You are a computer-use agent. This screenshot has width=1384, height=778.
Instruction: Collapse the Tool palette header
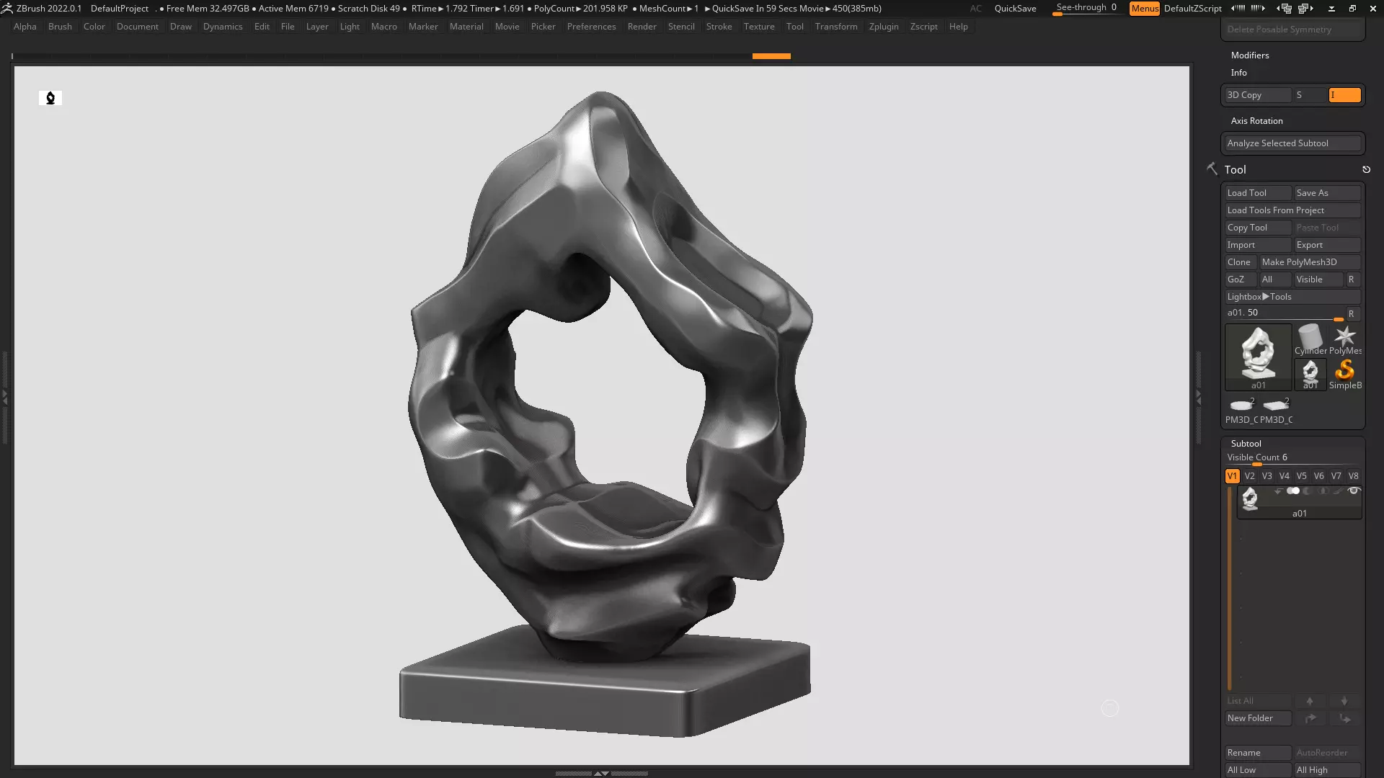tap(1235, 170)
